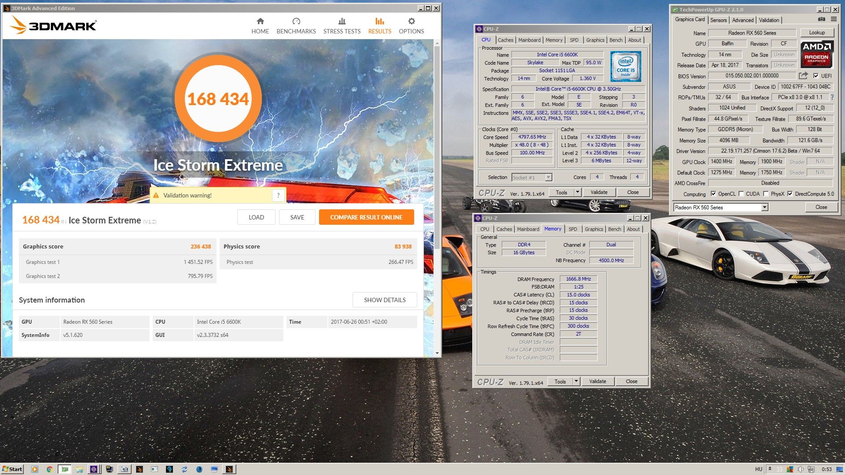Expand the Tools dropdown arrow in upper CPU-Z
Image resolution: width=845 pixels, height=475 pixels.
(x=577, y=192)
